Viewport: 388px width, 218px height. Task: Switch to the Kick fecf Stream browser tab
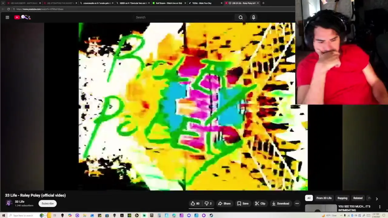pyautogui.click(x=169, y=3)
